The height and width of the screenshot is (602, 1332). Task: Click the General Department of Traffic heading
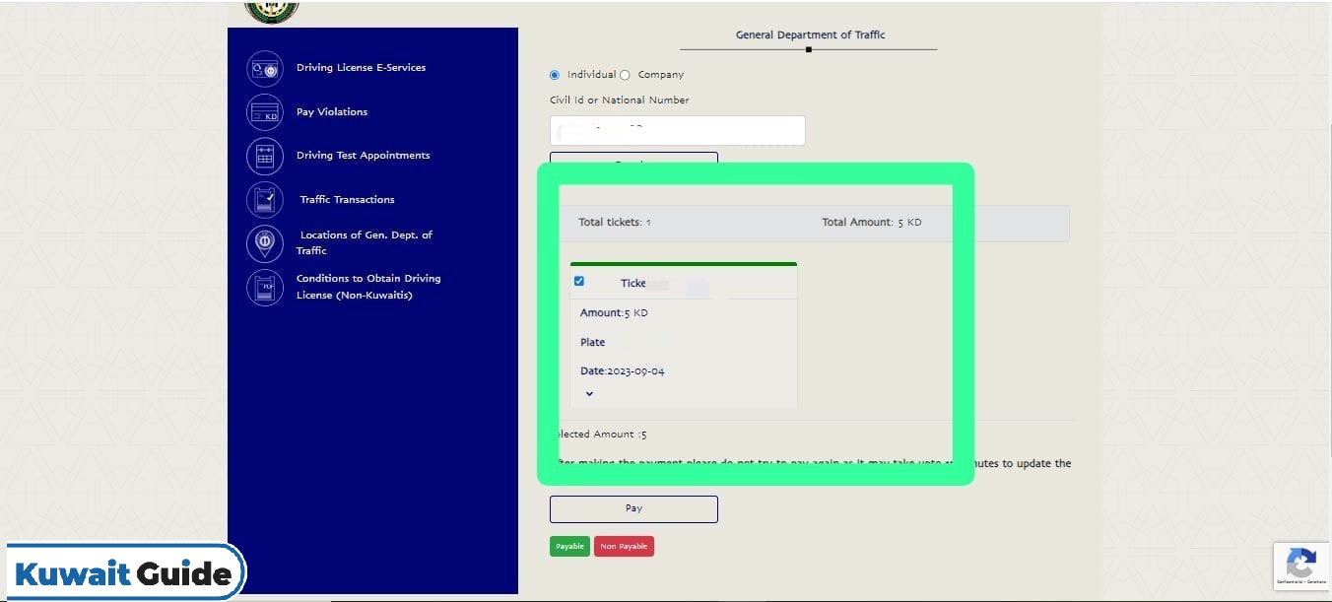(810, 34)
